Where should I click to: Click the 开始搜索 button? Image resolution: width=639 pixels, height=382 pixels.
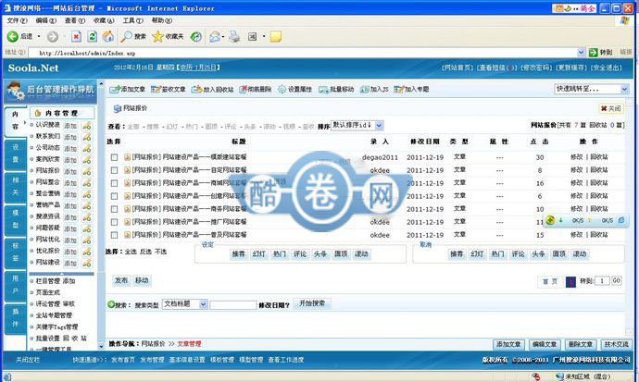point(312,303)
